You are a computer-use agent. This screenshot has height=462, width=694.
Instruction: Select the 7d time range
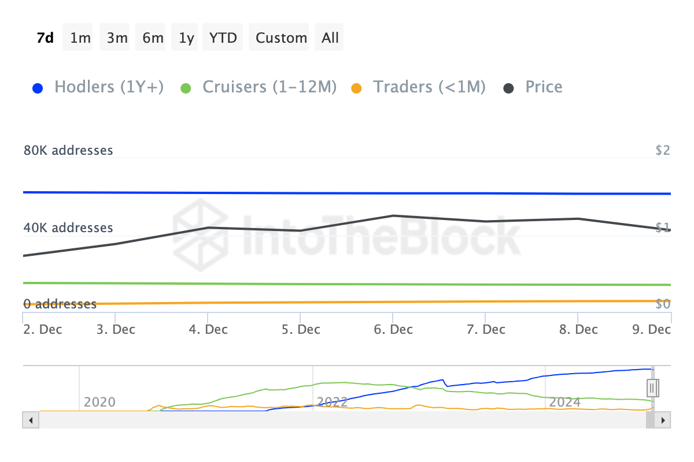click(45, 38)
